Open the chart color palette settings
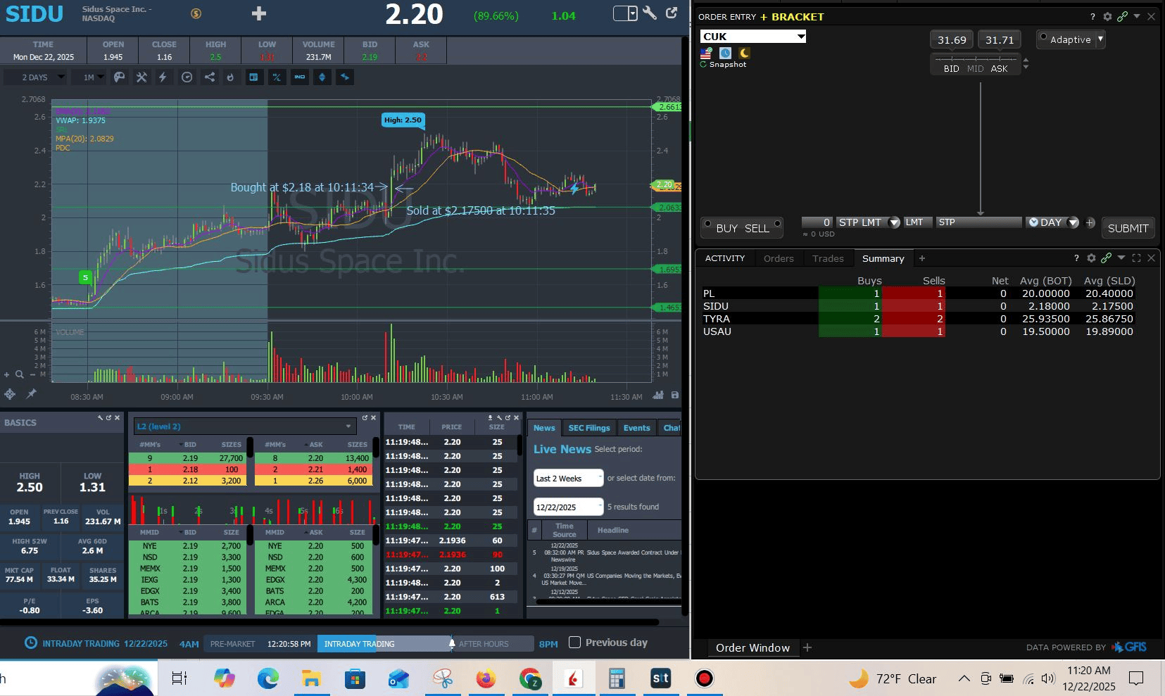1165x696 pixels. pyautogui.click(x=120, y=77)
